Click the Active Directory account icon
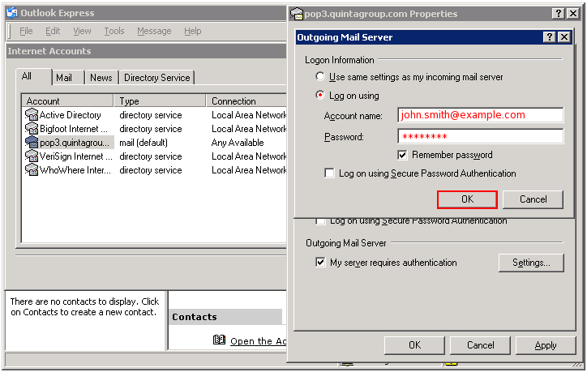Viewport: 587px width, 372px height. pyautogui.click(x=32, y=115)
